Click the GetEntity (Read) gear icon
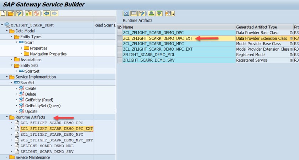 point(22,100)
